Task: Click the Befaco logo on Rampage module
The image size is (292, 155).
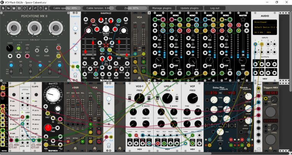Action: [x=106, y=80]
